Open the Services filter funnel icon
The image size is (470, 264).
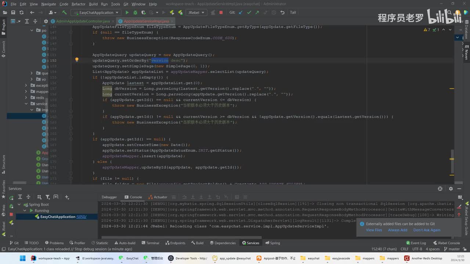coord(47,197)
